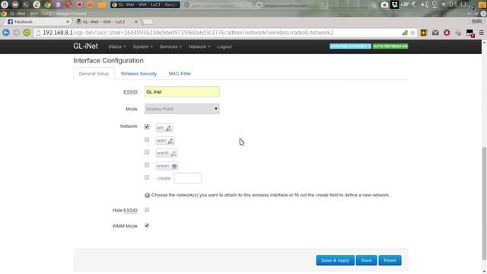
Task: Toggle the WMM Mode checkbox
Action: [147, 225]
